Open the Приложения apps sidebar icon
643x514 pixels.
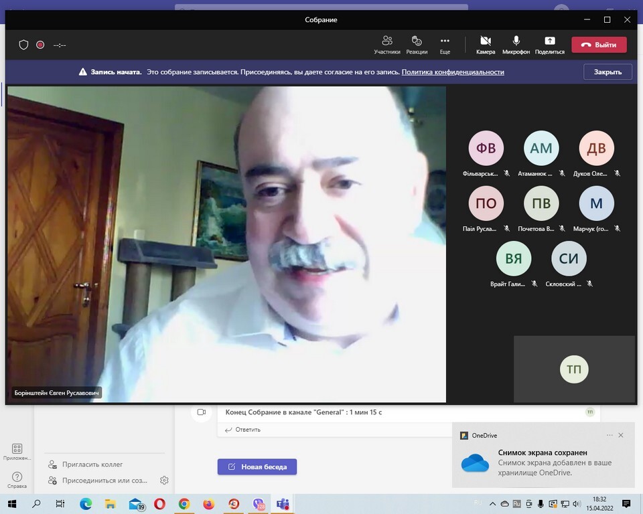(x=17, y=452)
